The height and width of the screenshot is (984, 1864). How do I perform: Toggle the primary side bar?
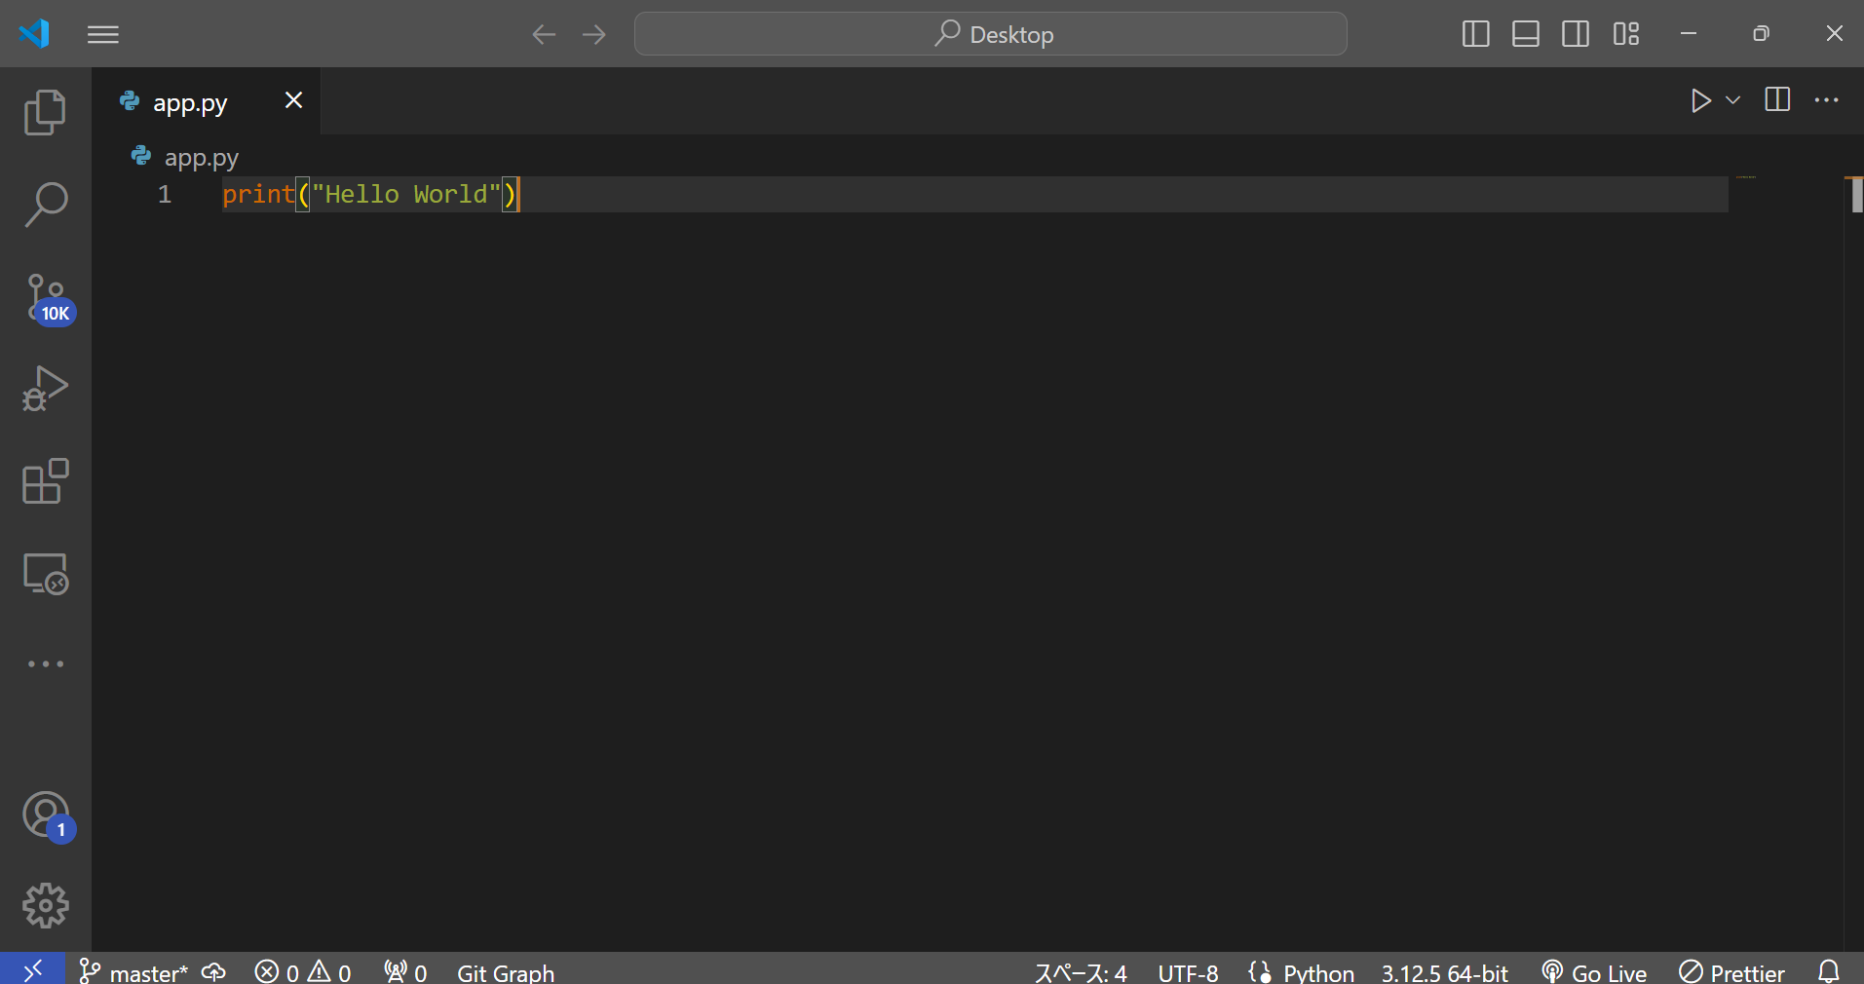(1475, 33)
